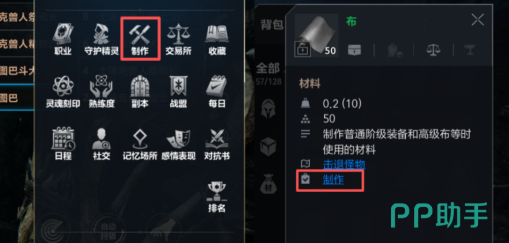This screenshot has width=509, height=243.
Task: Open the 社交 social icon
Action: [102, 144]
